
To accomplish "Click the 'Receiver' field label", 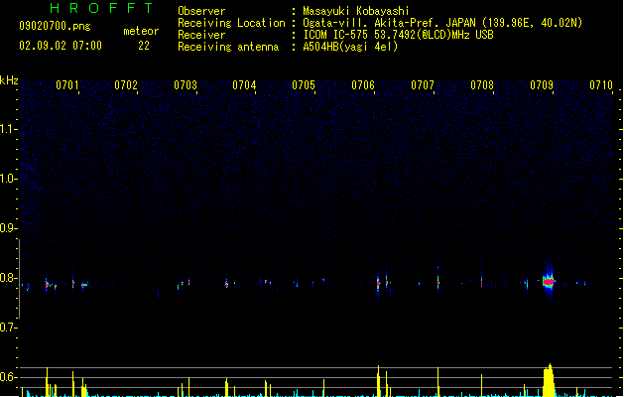I will 201,35.
